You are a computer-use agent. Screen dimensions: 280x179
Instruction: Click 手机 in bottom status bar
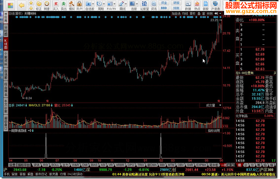[x=7, y=174]
